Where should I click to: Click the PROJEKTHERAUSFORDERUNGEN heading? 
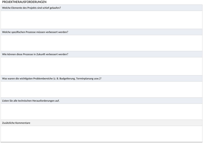coord(24,2)
